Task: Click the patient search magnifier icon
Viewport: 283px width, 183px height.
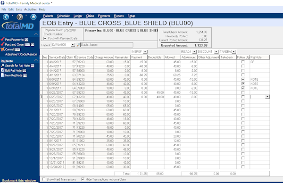Action: 78,45
